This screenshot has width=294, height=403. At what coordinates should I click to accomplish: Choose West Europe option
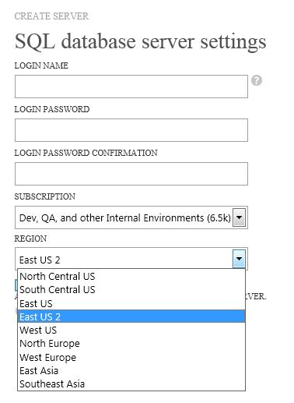coord(131,357)
